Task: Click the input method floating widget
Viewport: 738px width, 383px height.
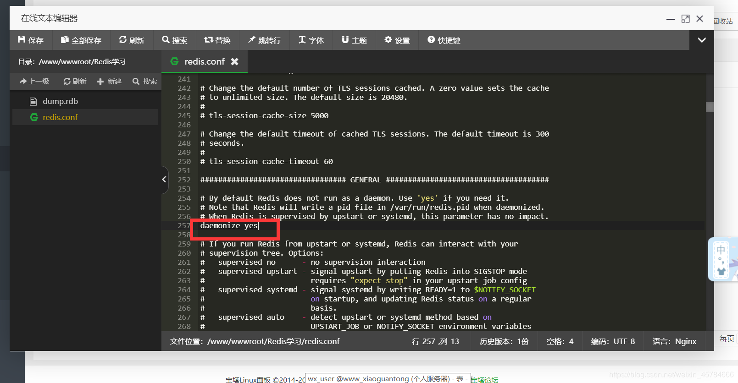Action: click(722, 259)
